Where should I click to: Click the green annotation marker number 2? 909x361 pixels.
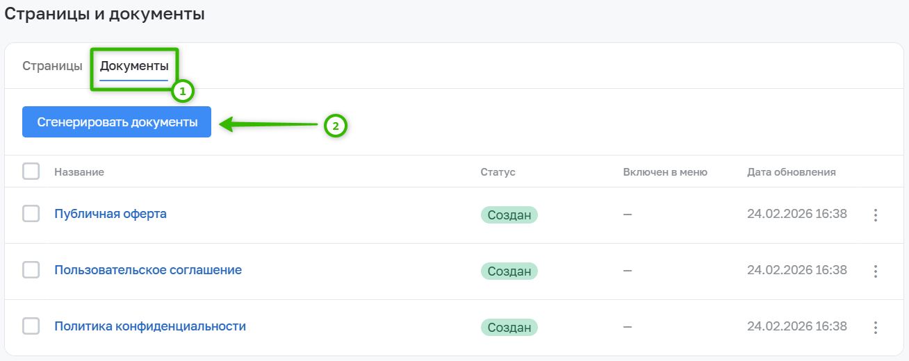[x=336, y=126]
